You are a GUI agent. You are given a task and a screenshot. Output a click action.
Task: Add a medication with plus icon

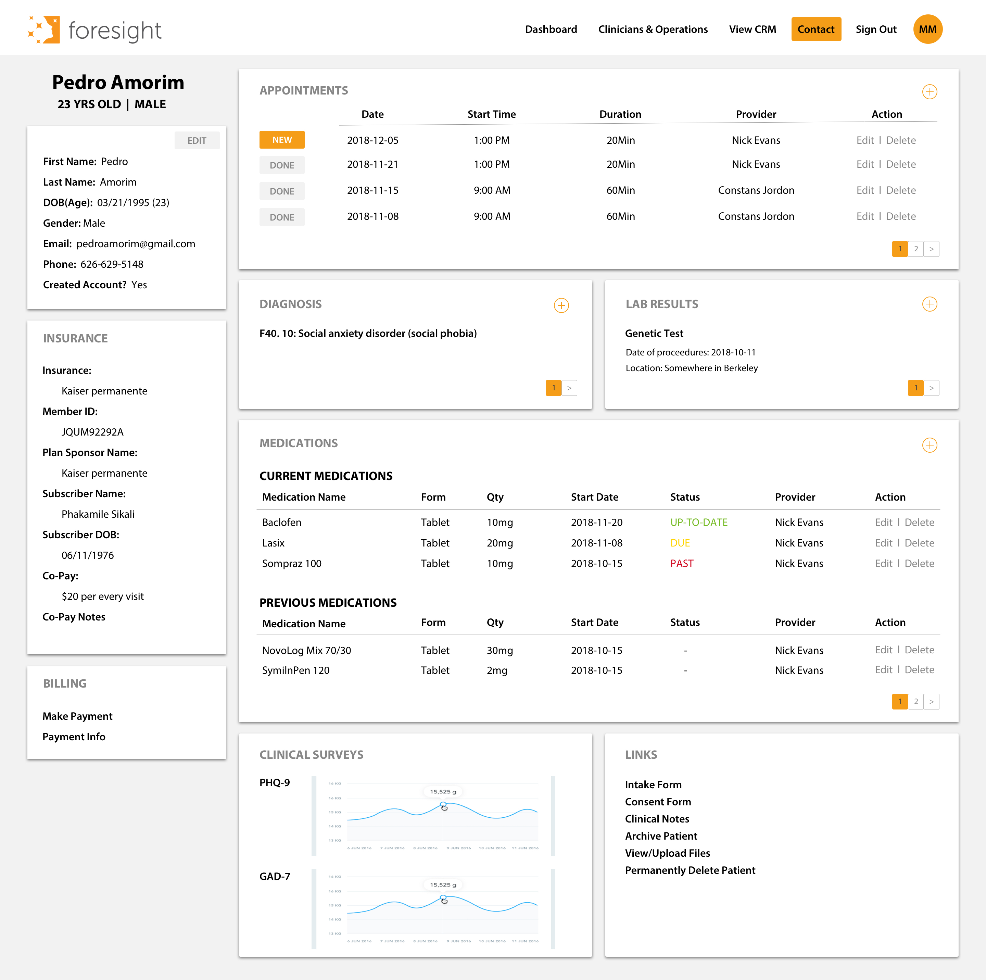[930, 445]
